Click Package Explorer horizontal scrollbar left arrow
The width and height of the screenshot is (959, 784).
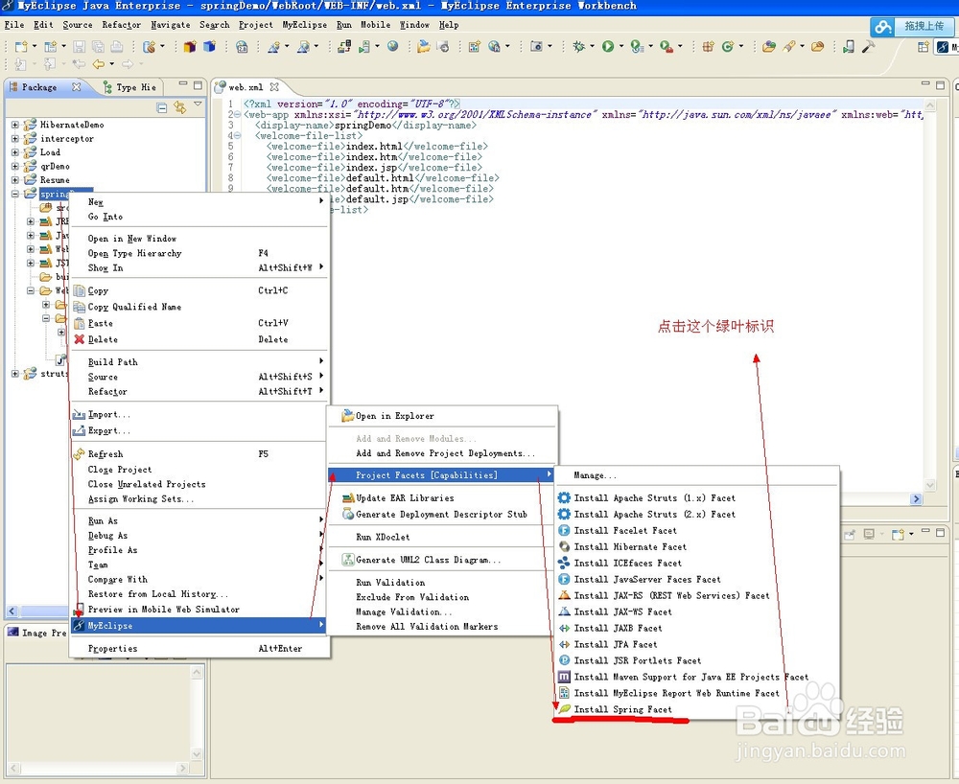(x=12, y=611)
